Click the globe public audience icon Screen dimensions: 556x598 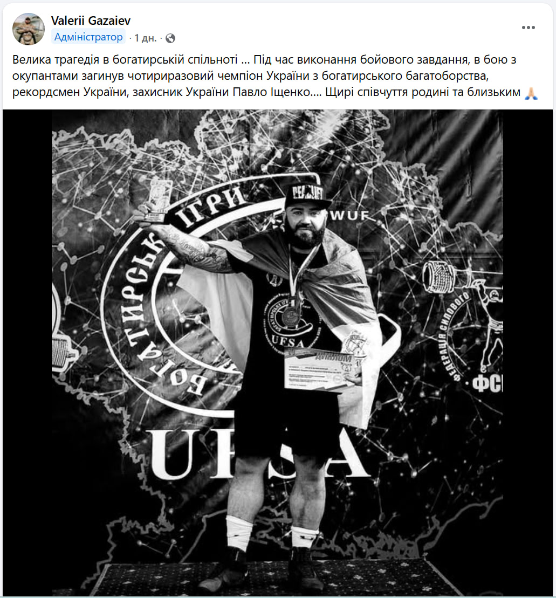pos(170,38)
